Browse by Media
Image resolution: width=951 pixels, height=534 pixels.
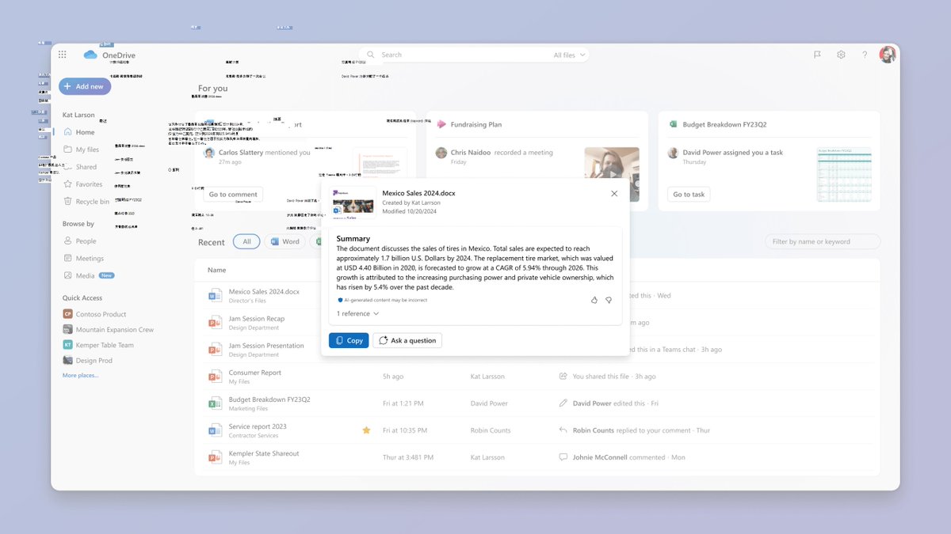coord(85,276)
